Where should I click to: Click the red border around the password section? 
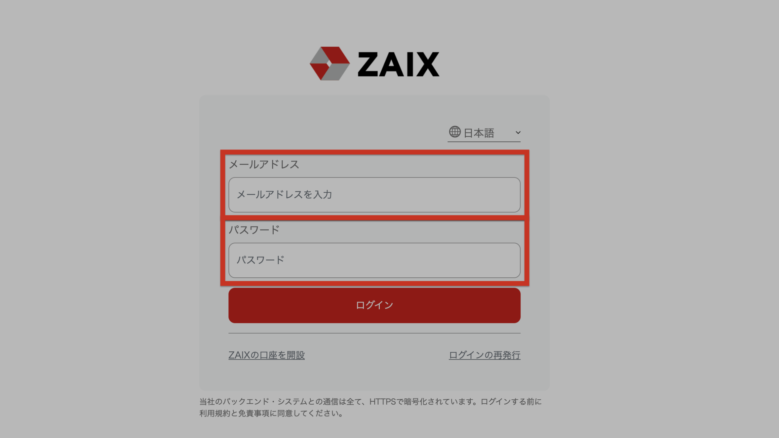(374, 283)
